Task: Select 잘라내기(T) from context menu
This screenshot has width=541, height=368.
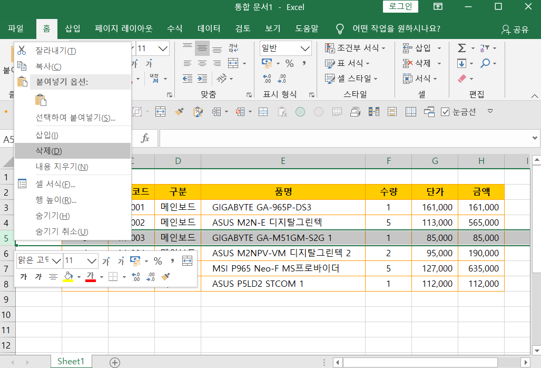Action: tap(73, 51)
